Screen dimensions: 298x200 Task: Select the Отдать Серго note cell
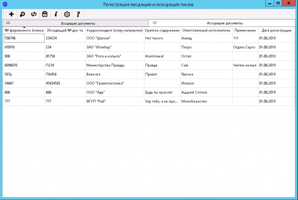(x=245, y=47)
